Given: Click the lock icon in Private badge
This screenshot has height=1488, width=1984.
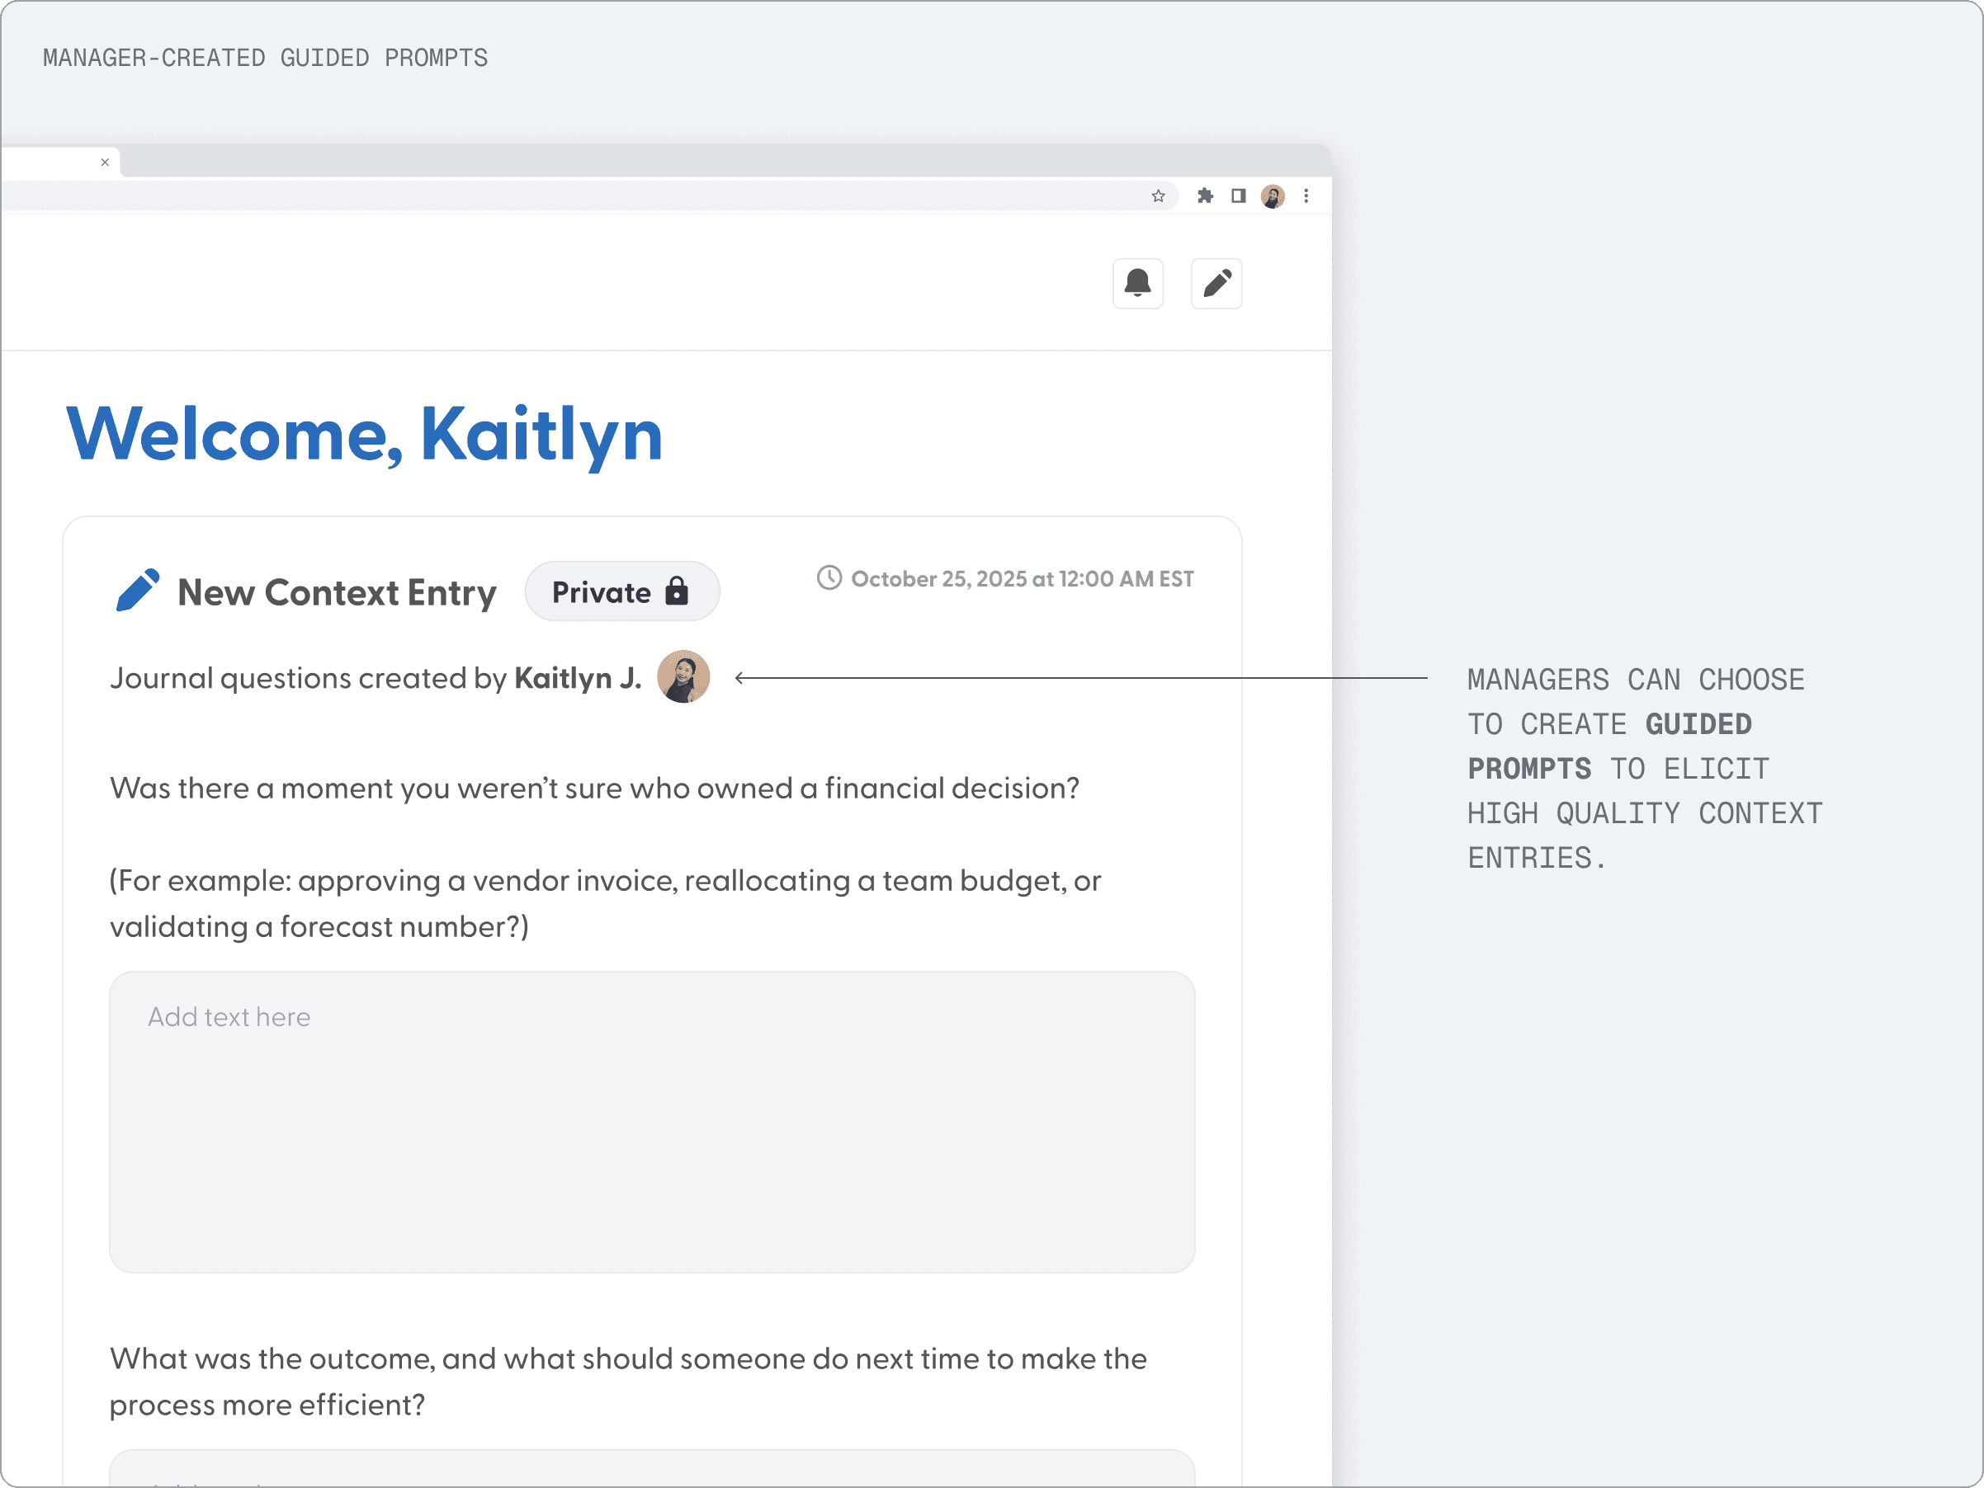Looking at the screenshot, I should (678, 591).
